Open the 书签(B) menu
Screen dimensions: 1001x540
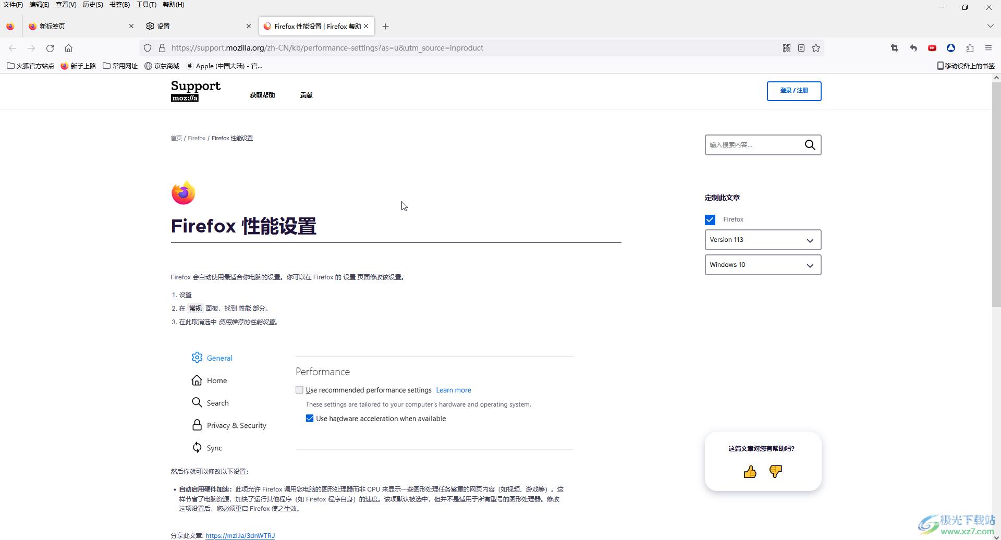point(119,5)
